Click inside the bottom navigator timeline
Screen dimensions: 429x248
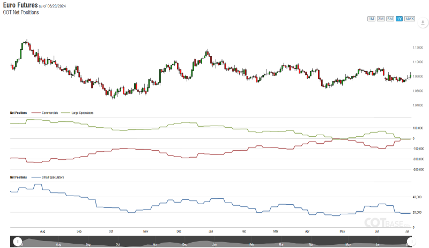tap(214, 242)
